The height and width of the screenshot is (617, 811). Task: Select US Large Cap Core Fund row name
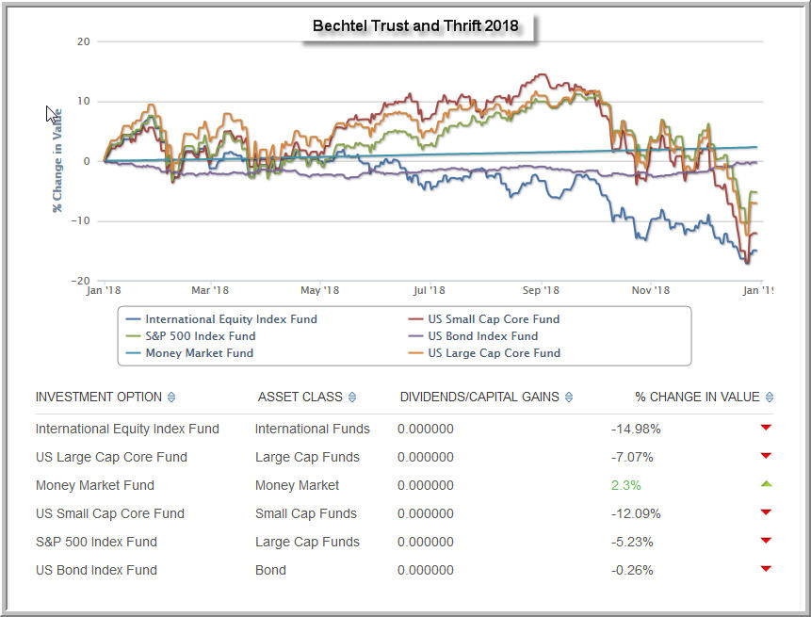point(111,457)
